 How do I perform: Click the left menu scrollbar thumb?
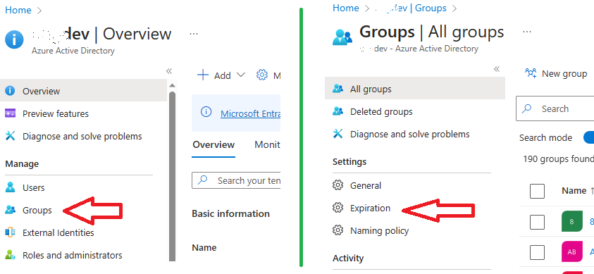173,176
